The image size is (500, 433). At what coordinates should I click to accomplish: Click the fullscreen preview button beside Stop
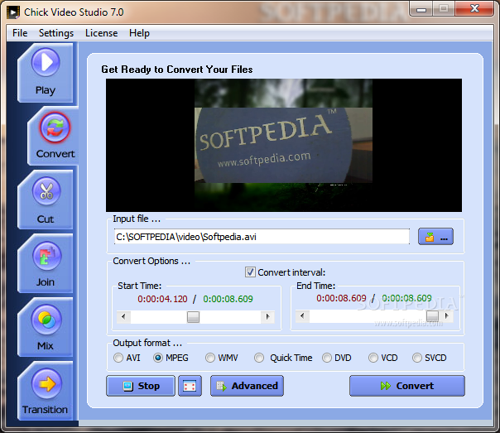(x=190, y=386)
